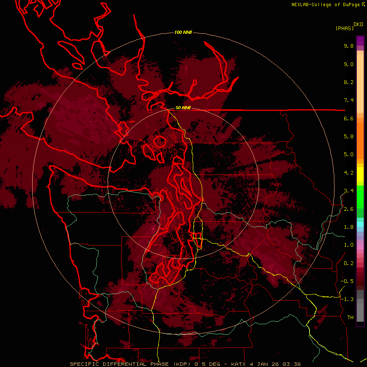Viewport: 367px width, 367px height.
Task: Select the 7.4 scale value
Action: pos(349,100)
